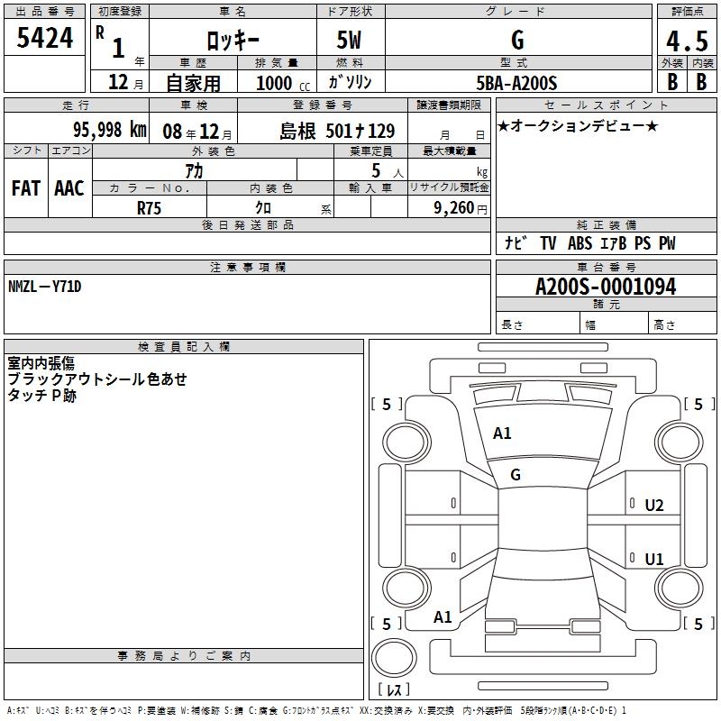721x721 pixels.
Task: Click the interior color "クロ"
Action: coord(263,208)
